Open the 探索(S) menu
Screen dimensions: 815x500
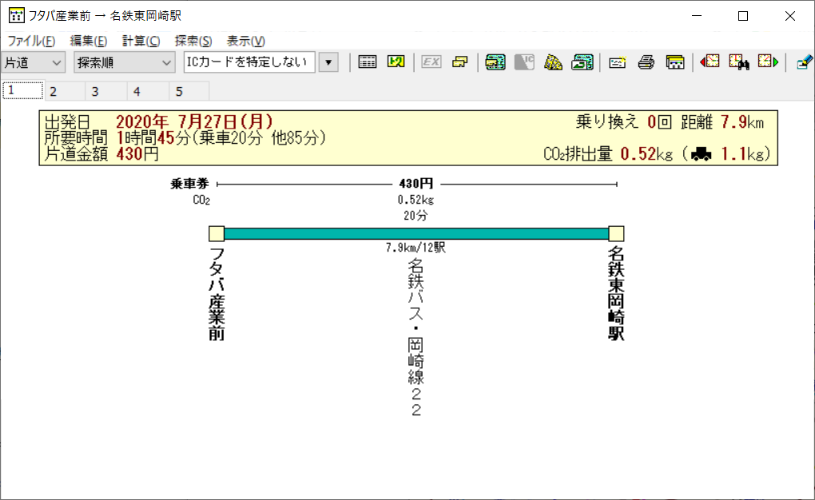(x=193, y=41)
